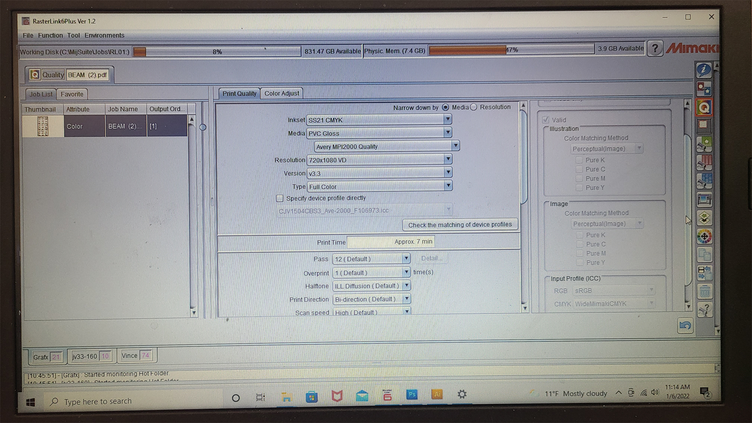
Task: Select the Resolution narrow-down radio button
Action: (x=473, y=107)
